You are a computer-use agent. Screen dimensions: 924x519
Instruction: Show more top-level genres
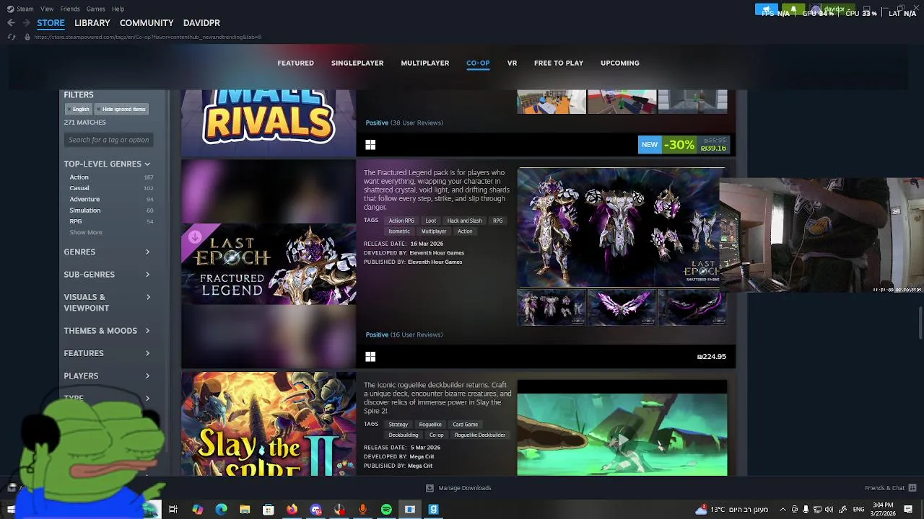point(86,232)
